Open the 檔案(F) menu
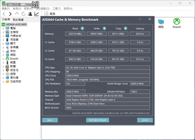 click(6, 9)
